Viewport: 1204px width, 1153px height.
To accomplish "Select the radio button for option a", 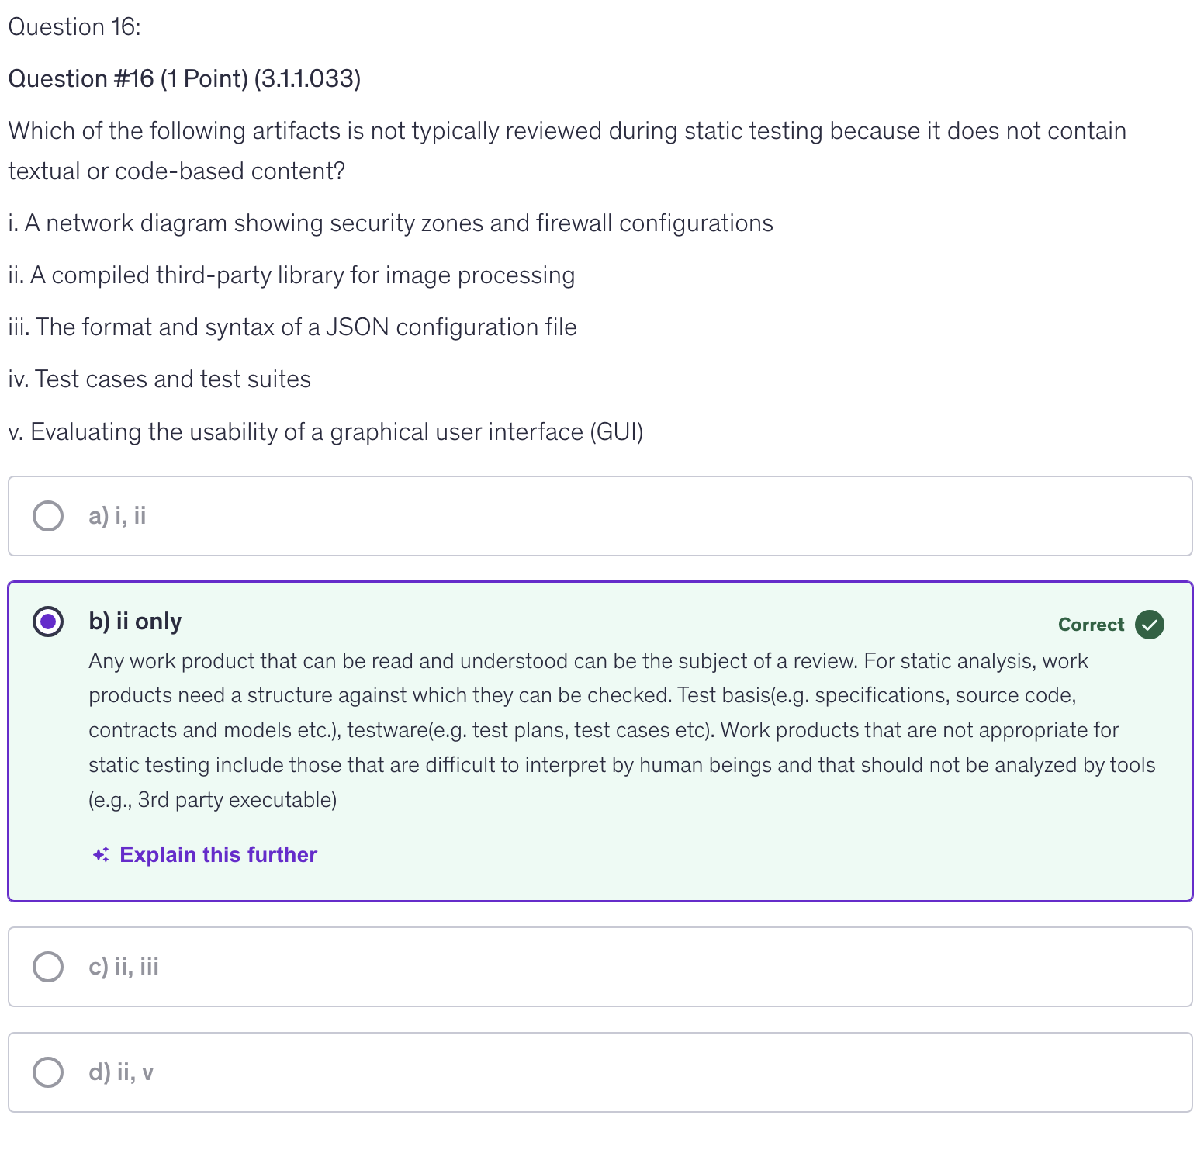I will (x=48, y=516).
